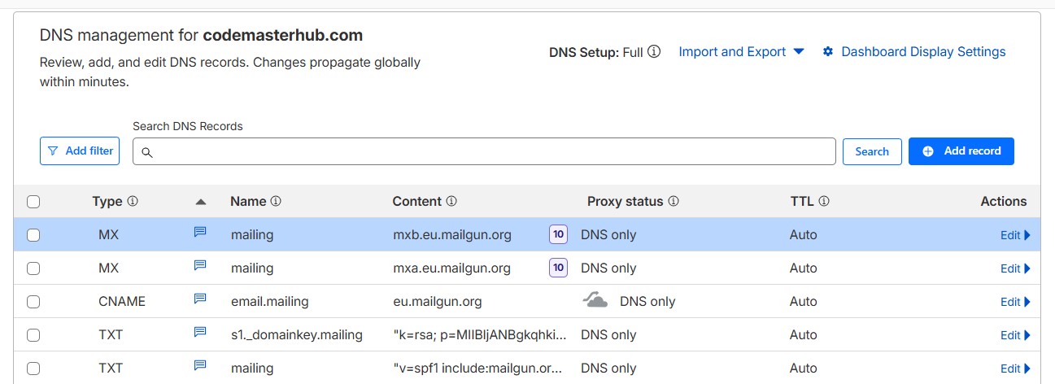Click info icon beside Proxy status header

click(x=674, y=201)
